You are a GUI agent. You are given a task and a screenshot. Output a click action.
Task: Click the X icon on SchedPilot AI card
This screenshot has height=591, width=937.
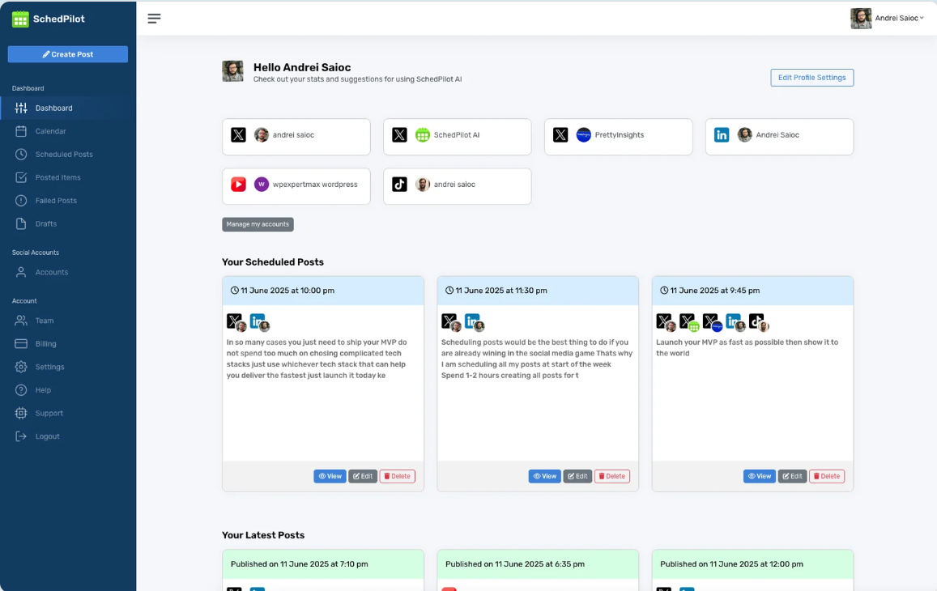point(399,135)
